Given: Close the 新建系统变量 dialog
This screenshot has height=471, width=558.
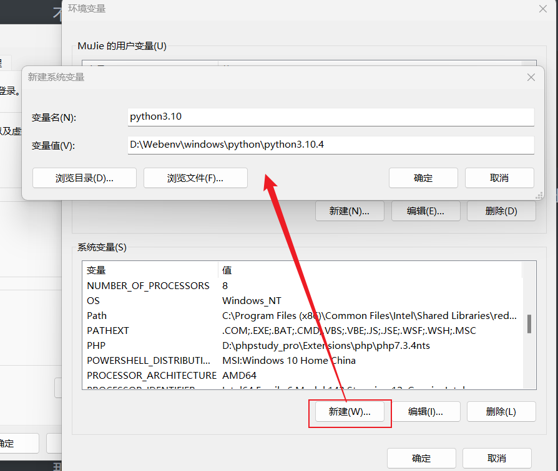Looking at the screenshot, I should tap(531, 77).
